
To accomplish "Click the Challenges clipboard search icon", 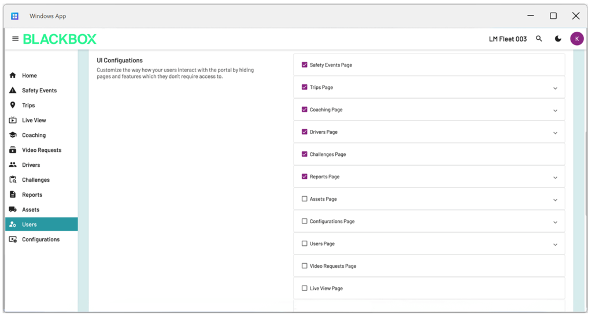I will coord(13,179).
